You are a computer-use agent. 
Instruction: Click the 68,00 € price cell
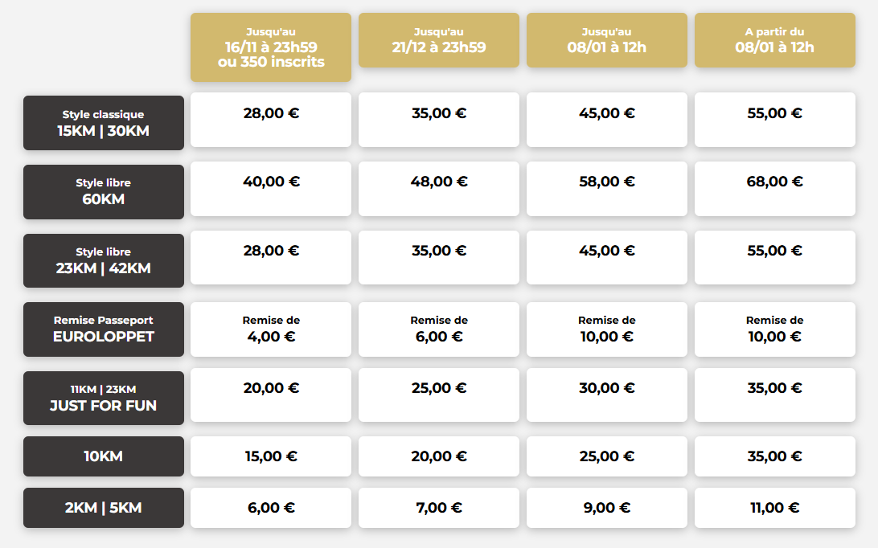coord(775,189)
